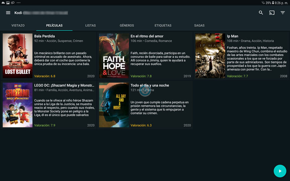Open the sort and filter icon
290x181 pixels.
click(x=283, y=13)
